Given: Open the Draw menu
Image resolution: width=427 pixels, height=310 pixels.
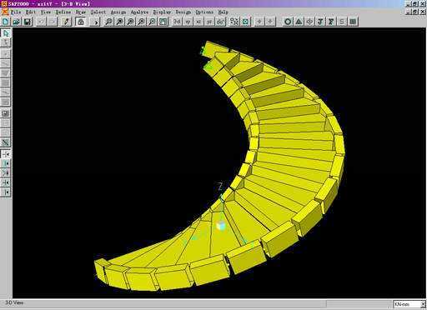Looking at the screenshot, I should 81,12.
